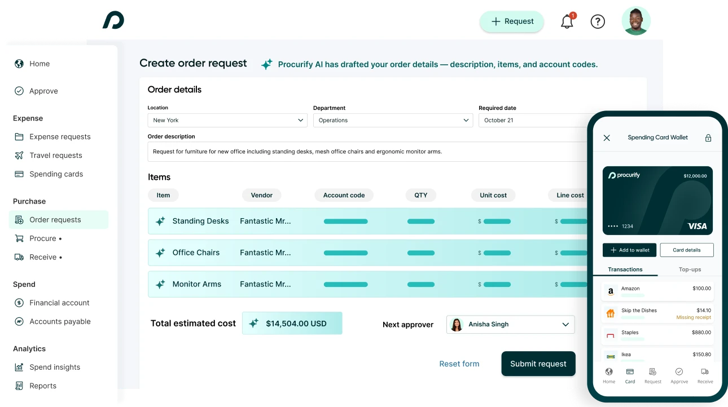Click the Submit request button
This screenshot has height=407, width=728.
[538, 364]
